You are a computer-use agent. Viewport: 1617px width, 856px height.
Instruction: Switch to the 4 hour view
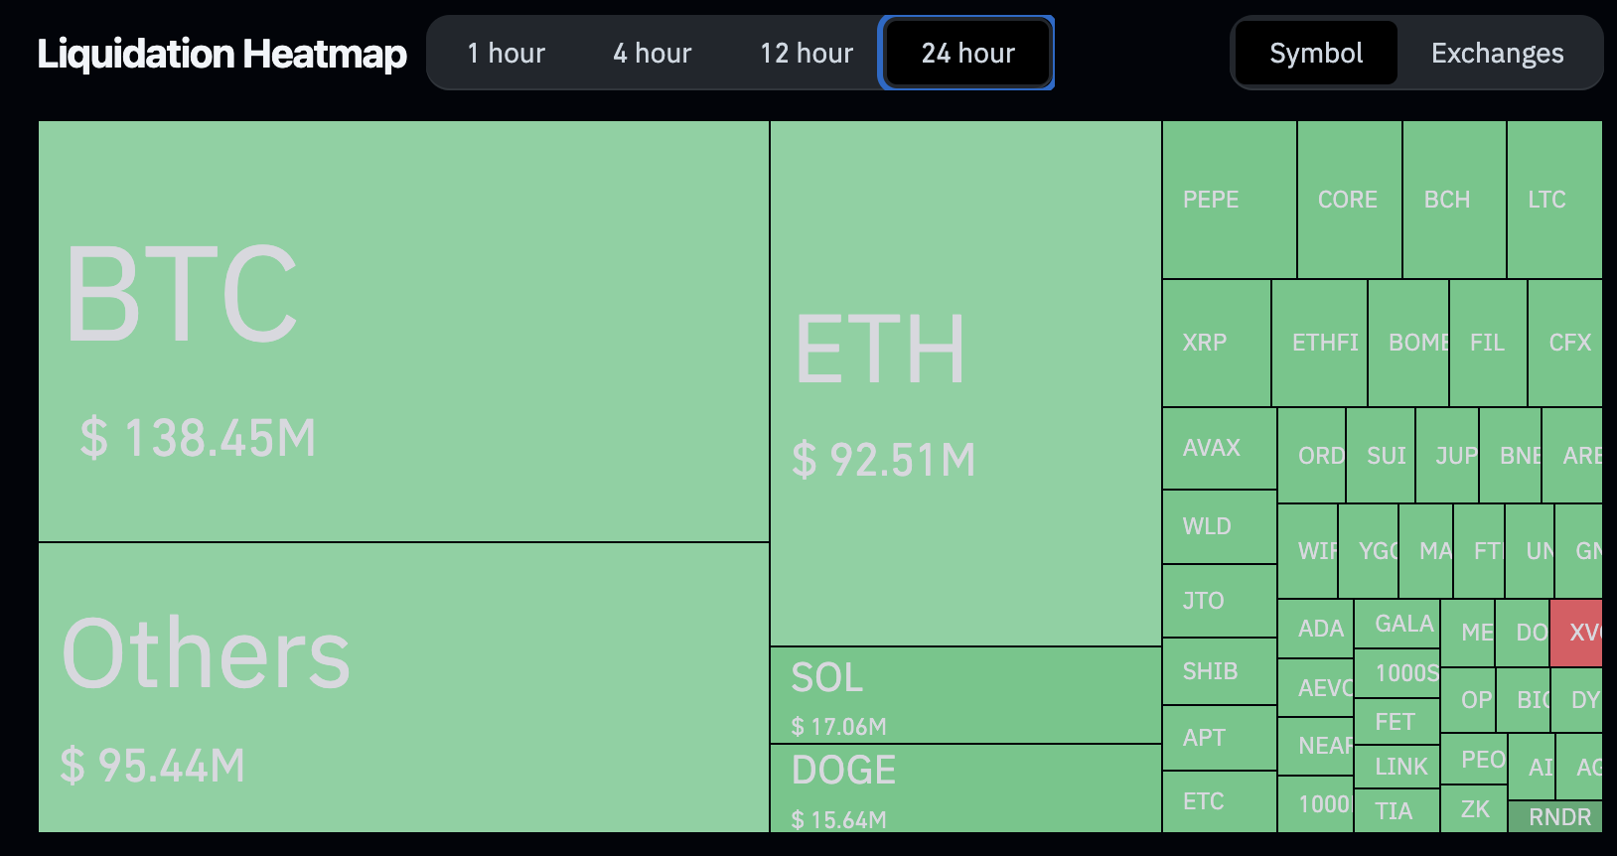[x=652, y=54]
